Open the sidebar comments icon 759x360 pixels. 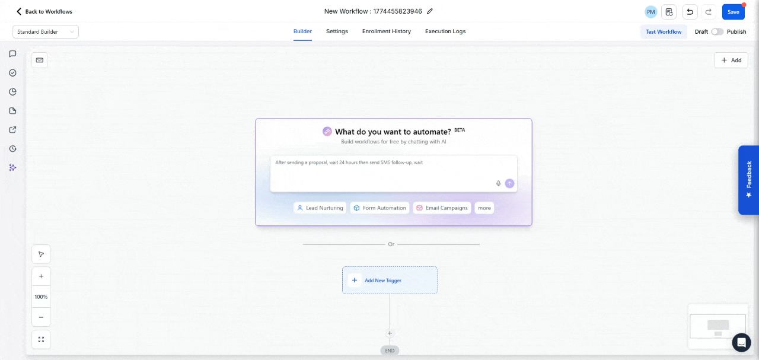click(x=12, y=54)
